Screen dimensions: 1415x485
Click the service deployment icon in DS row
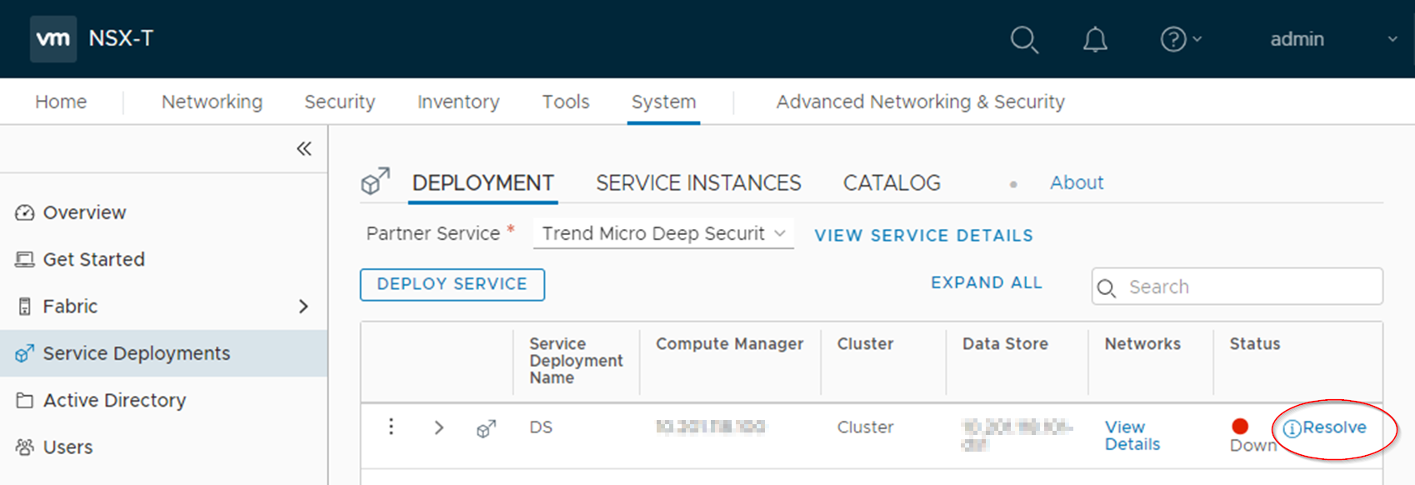[x=486, y=428]
